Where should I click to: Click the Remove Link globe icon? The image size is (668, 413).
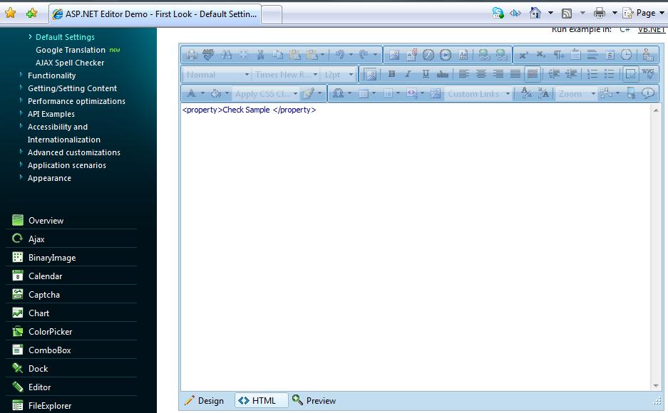pos(501,55)
